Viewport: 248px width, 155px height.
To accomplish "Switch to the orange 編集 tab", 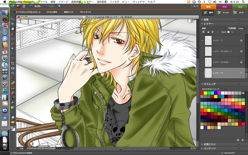I will point(208,7).
